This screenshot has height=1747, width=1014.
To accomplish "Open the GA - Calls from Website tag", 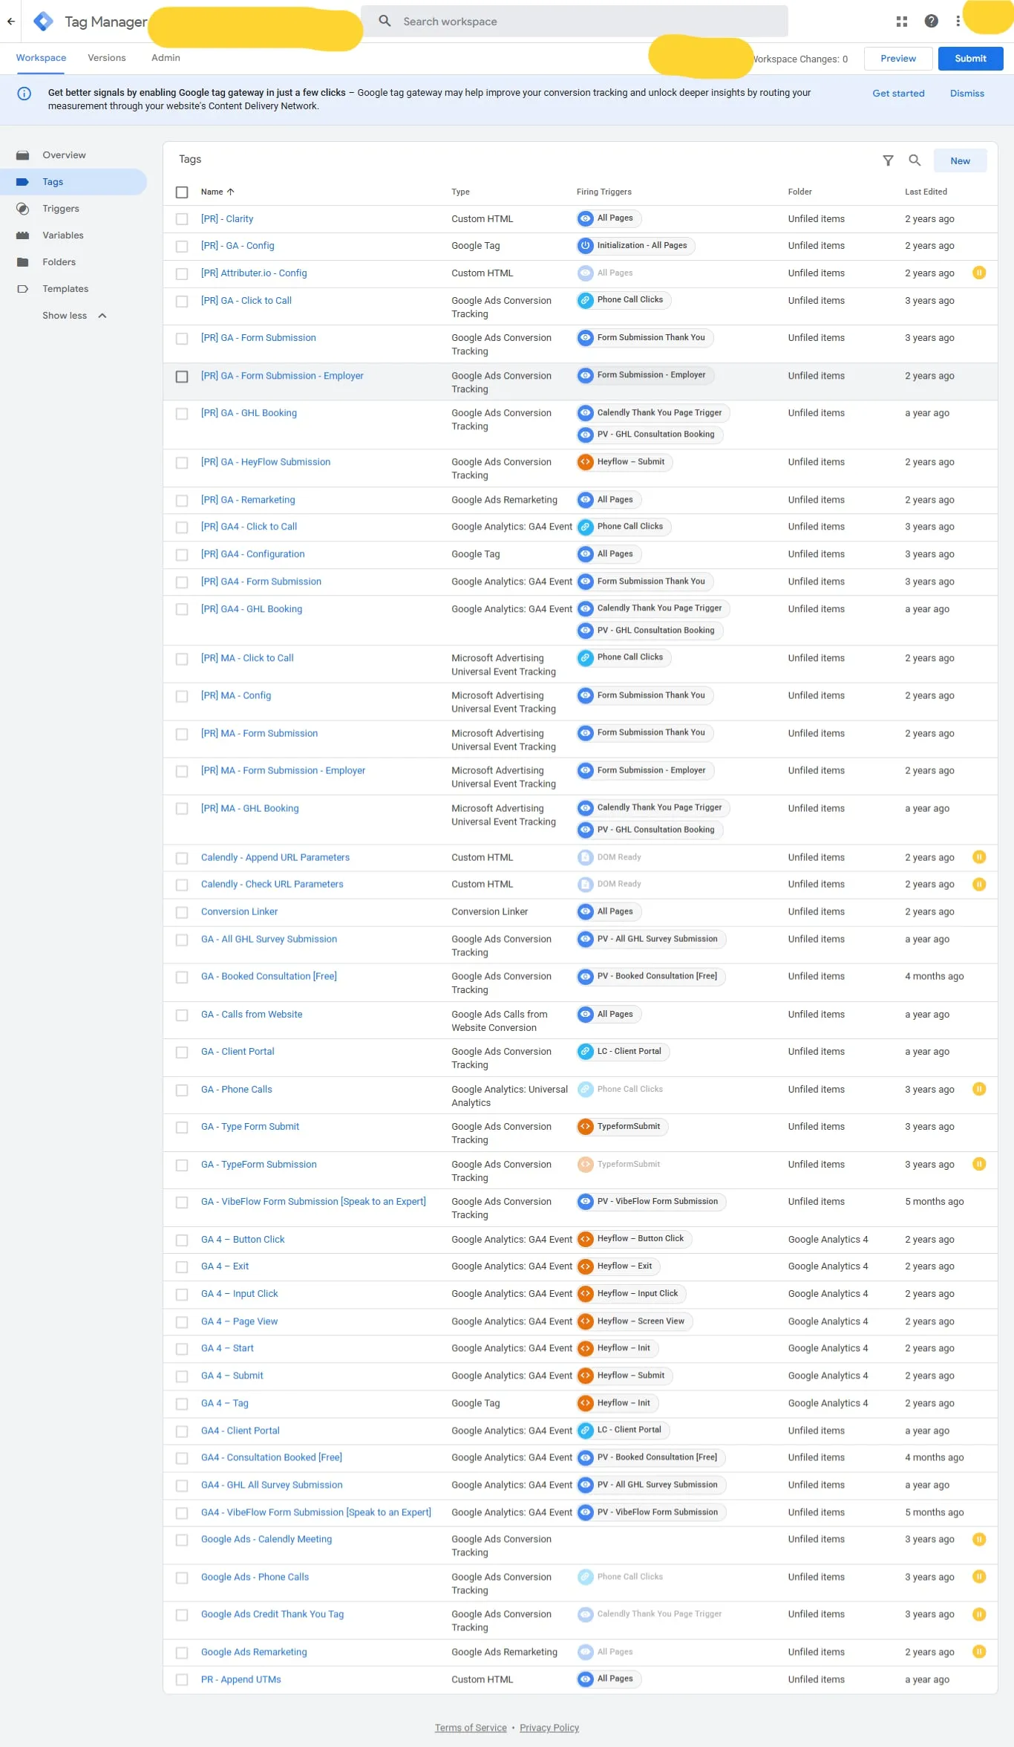I will point(252,1015).
